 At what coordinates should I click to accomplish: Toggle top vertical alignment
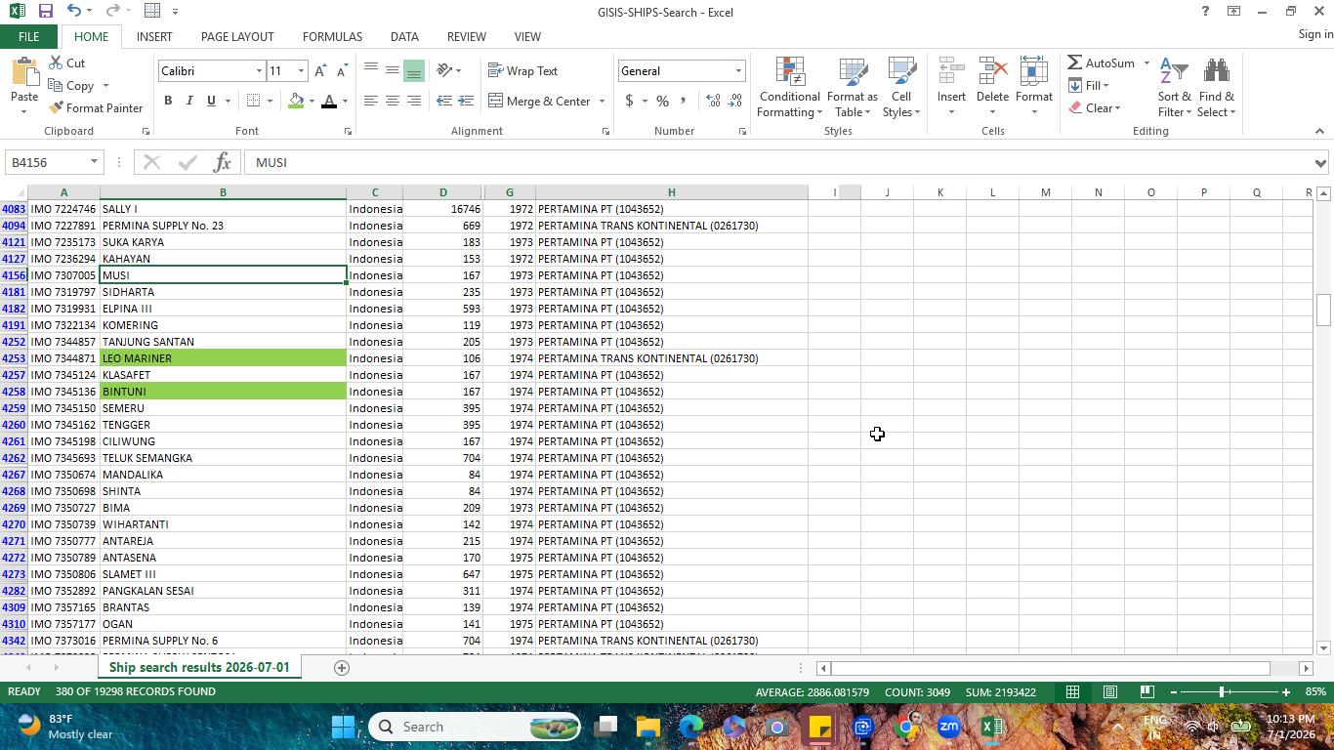tap(370, 71)
